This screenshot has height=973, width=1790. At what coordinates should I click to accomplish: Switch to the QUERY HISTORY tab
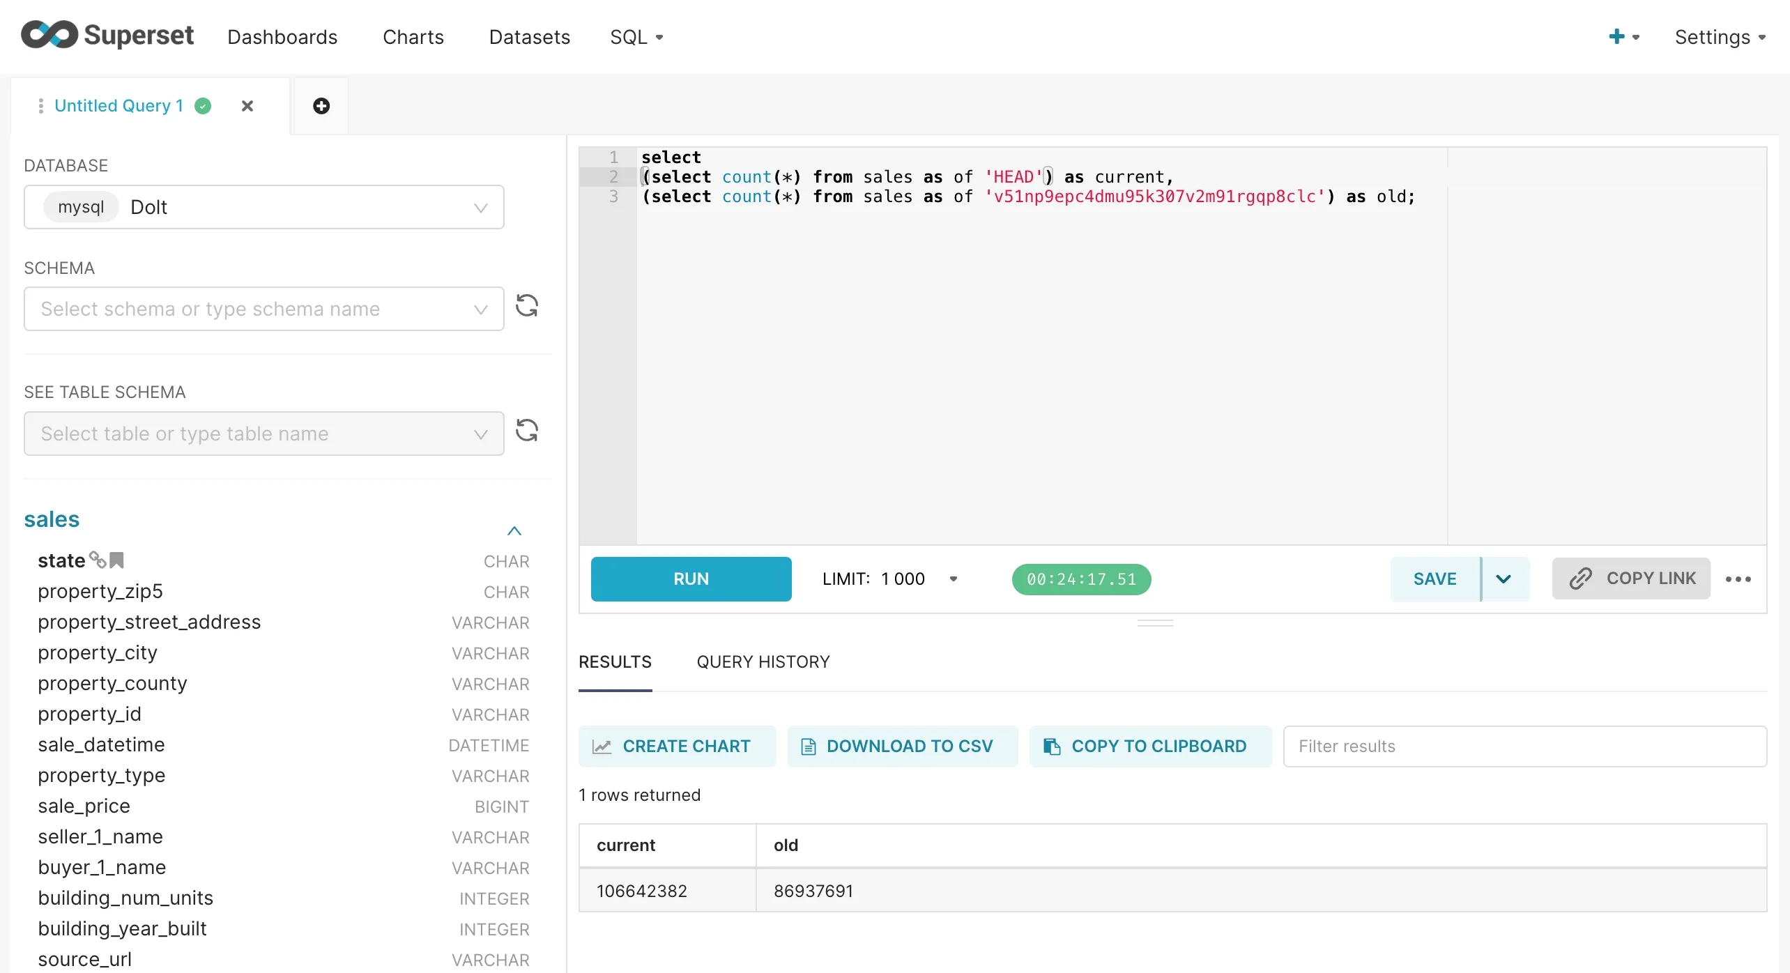(x=763, y=662)
